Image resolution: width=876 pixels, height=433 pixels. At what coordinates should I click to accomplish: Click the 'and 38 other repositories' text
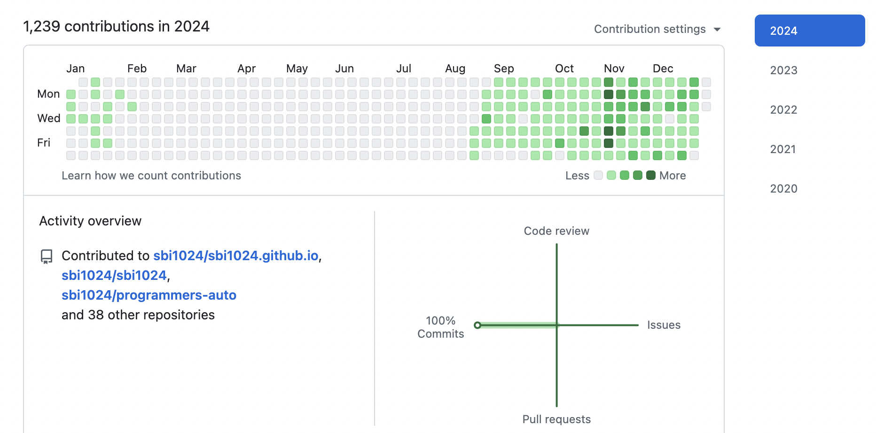[x=138, y=315]
